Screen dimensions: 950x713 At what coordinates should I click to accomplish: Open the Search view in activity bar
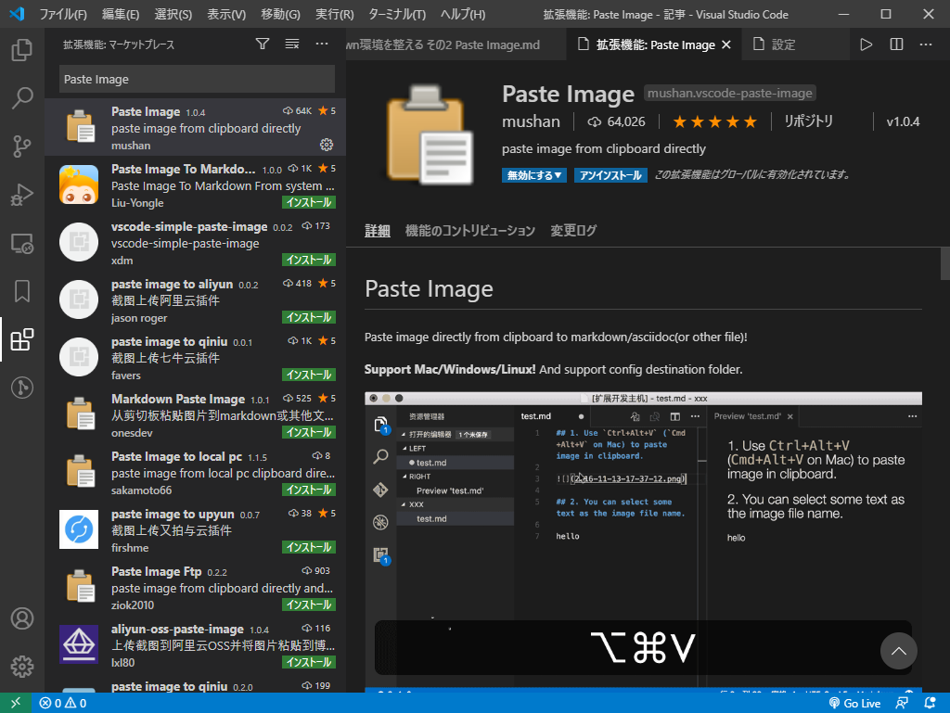[22, 97]
